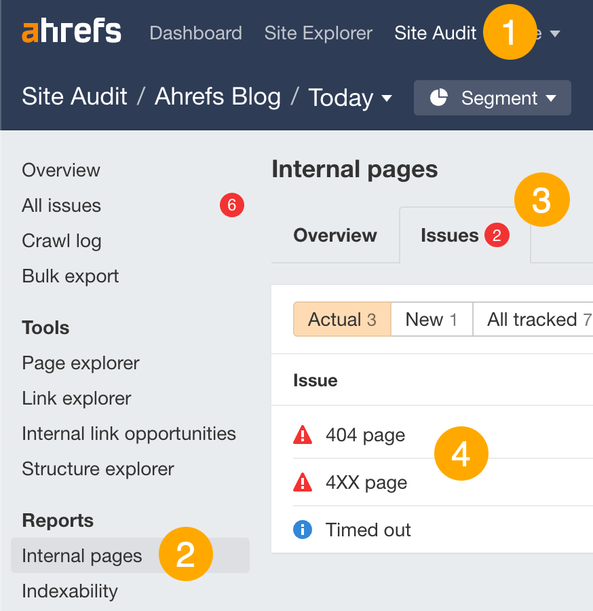
Task: Open the More menu chevron in top navigation
Action: tap(556, 33)
